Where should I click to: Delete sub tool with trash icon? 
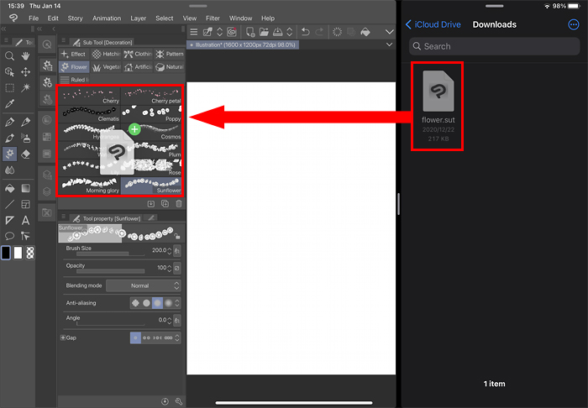coord(179,203)
